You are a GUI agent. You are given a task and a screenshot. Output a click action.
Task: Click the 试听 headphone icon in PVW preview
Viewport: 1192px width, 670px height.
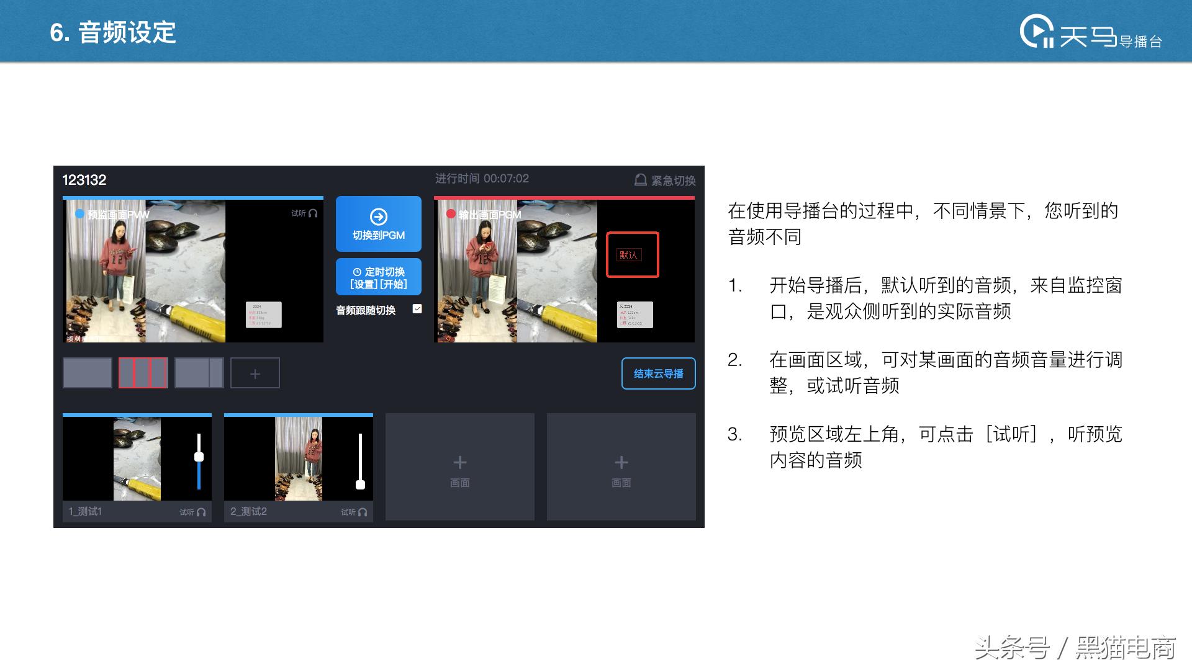pos(313,213)
